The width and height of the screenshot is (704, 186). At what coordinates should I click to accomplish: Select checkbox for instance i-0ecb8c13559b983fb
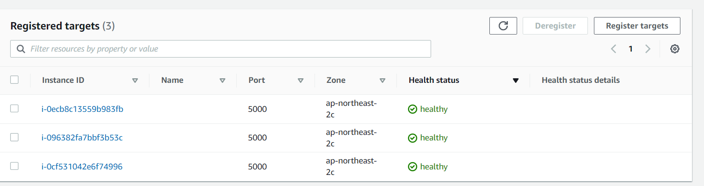pyautogui.click(x=14, y=109)
